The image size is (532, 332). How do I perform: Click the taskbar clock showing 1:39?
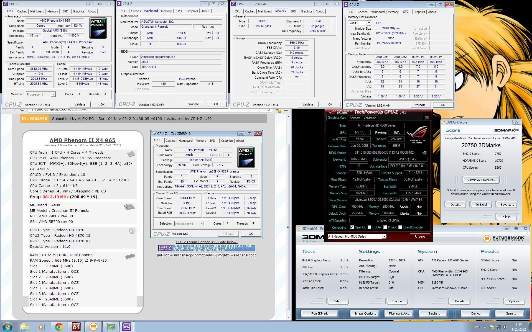click(x=518, y=327)
